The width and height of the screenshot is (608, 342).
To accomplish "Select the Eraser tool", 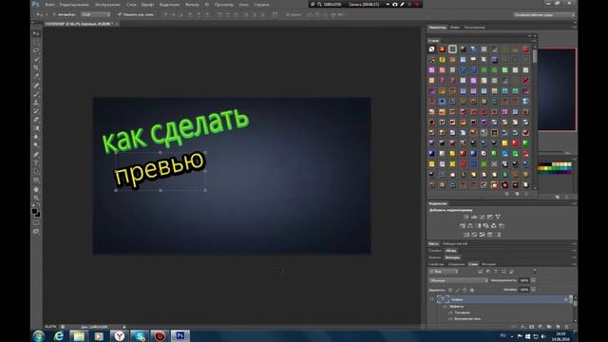I will coord(36,120).
